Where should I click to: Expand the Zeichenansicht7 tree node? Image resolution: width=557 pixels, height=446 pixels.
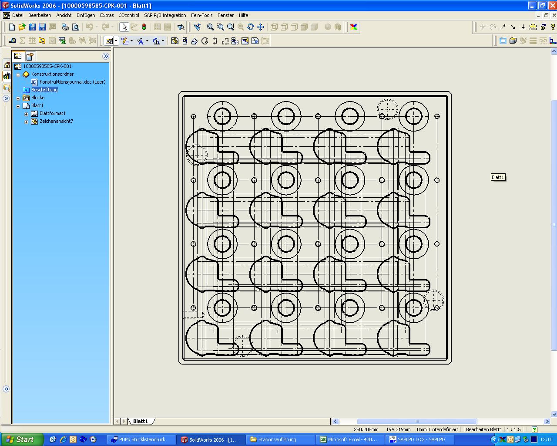coord(27,122)
